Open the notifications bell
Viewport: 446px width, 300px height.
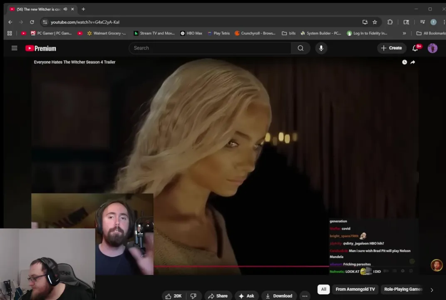415,48
